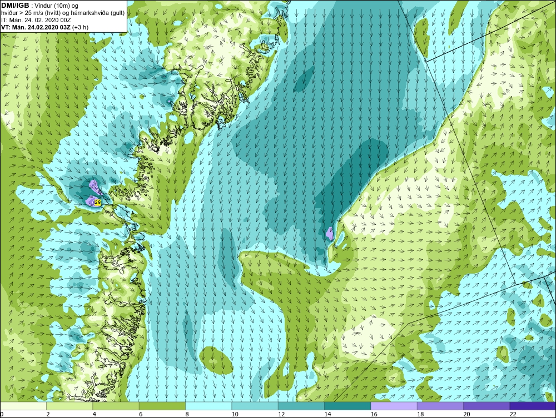The height and width of the screenshot is (418, 556).
Task: Click the 18–20 m/s purple legend swatch
Action: (x=440, y=406)
